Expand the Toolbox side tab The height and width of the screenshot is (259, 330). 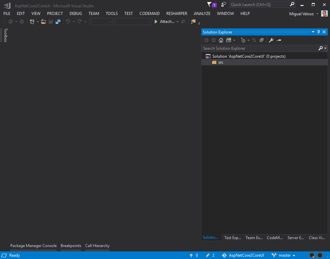coord(6,35)
